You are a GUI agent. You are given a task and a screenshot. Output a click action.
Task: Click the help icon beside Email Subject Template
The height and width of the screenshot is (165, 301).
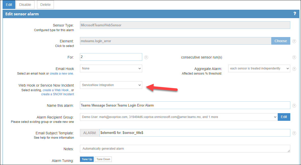(x=294, y=133)
